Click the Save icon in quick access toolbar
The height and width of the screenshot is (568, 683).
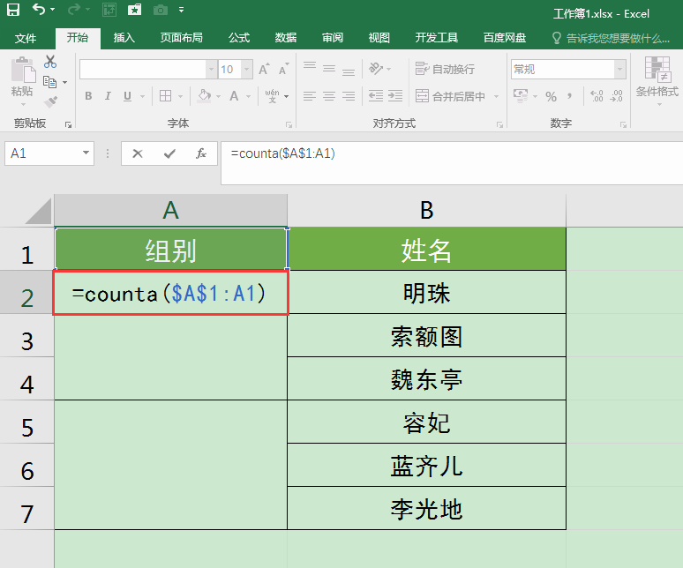click(x=13, y=10)
